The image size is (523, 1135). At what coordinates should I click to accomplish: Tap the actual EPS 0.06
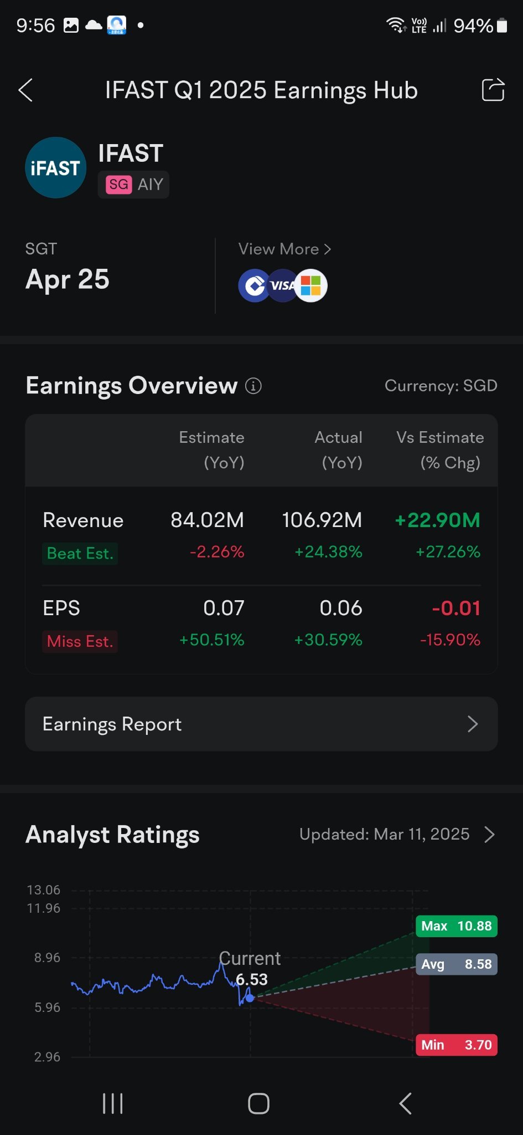pyautogui.click(x=341, y=609)
